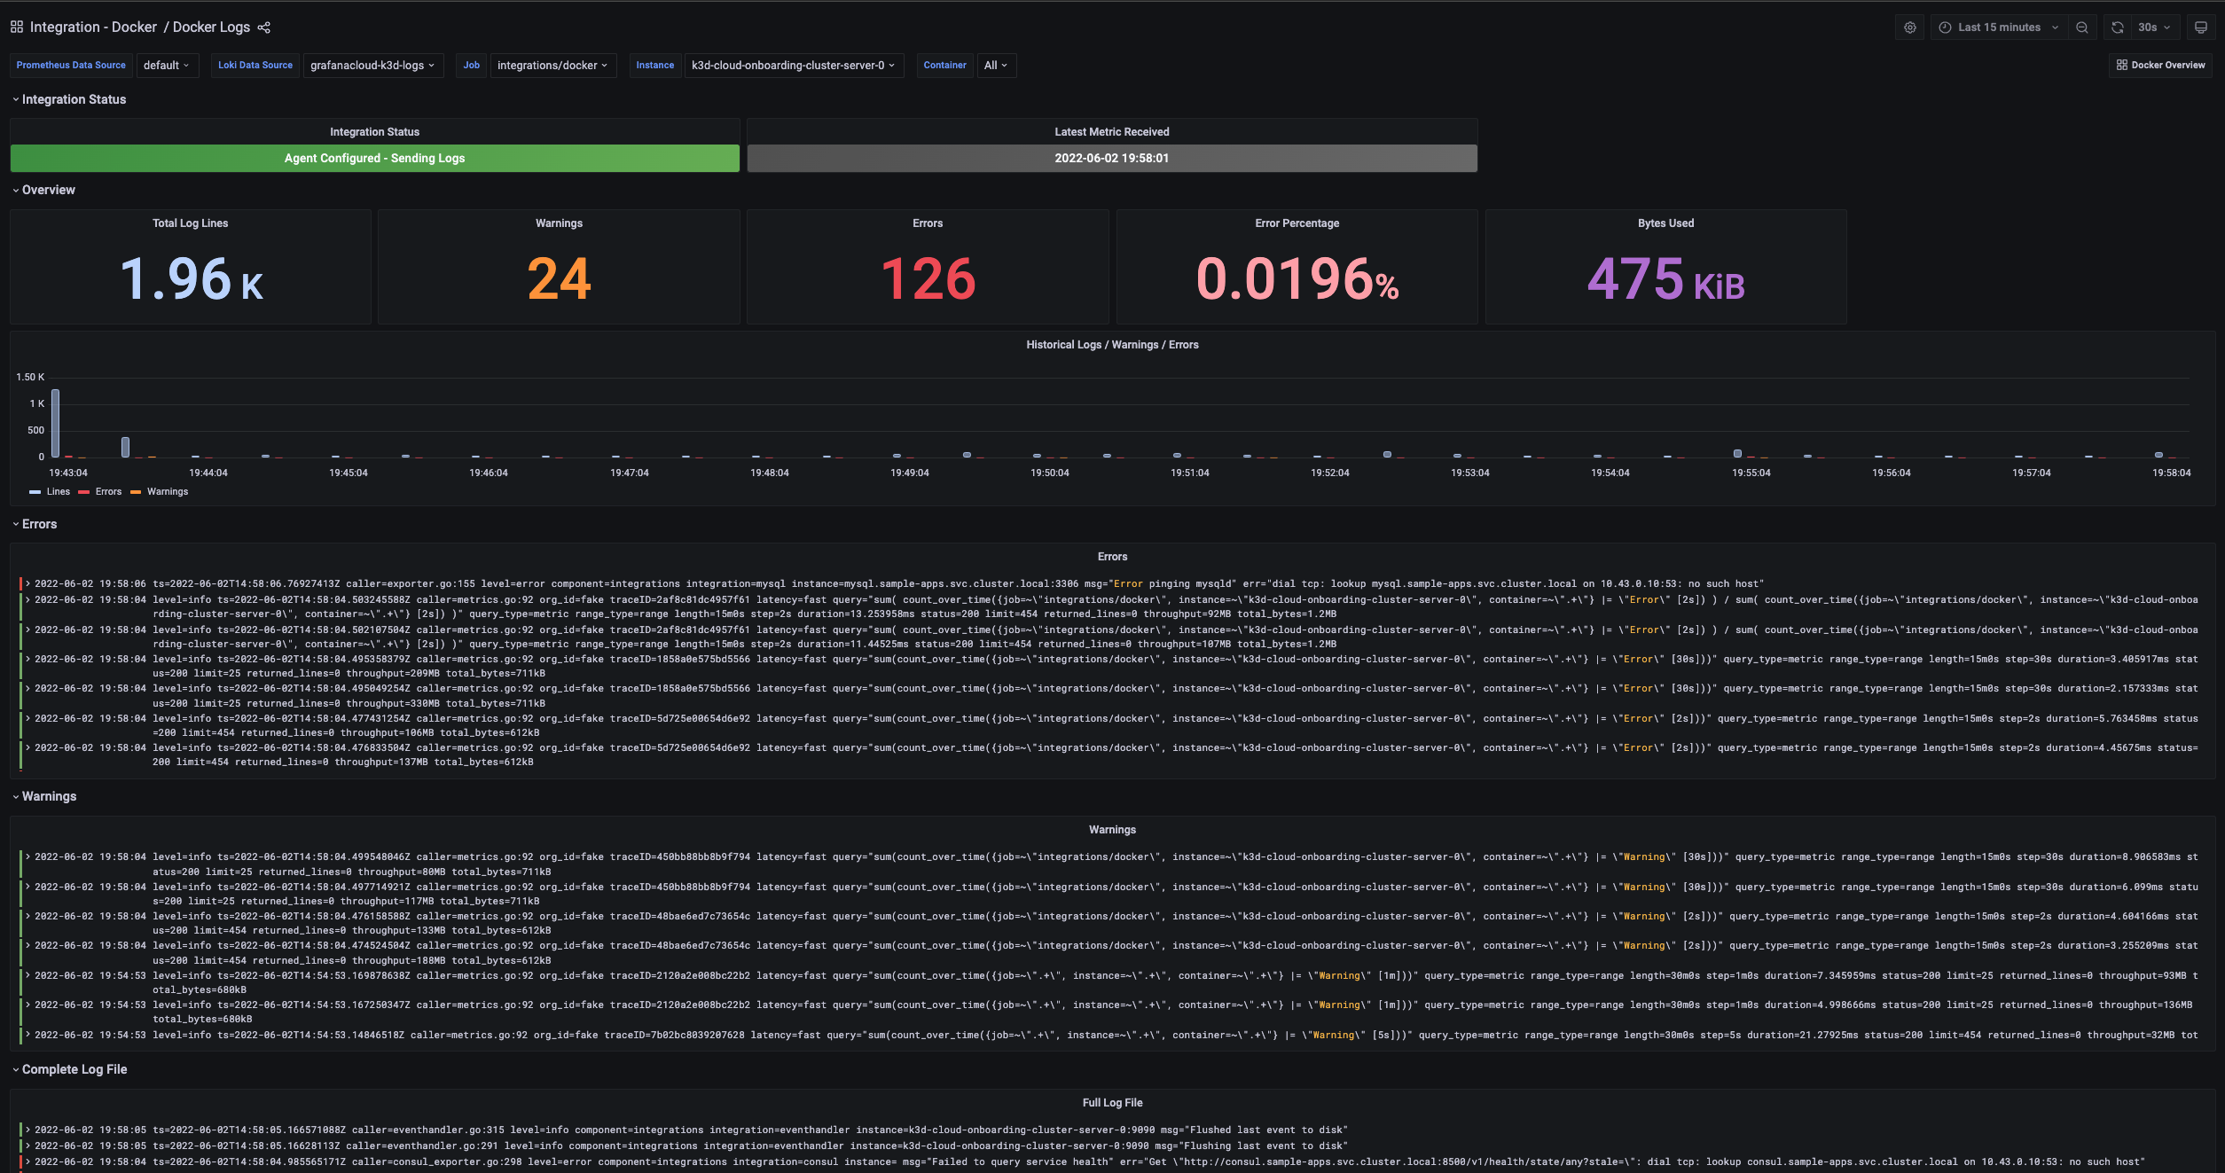This screenshot has width=2225, height=1173.
Task: Click tall Lines bar at 19:43:04
Action: point(55,424)
